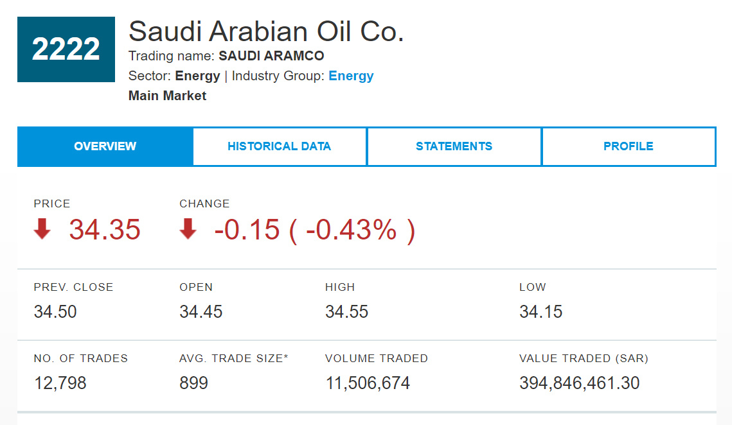732x425 pixels.
Task: Click the high price 34.55
Action: [x=346, y=312]
